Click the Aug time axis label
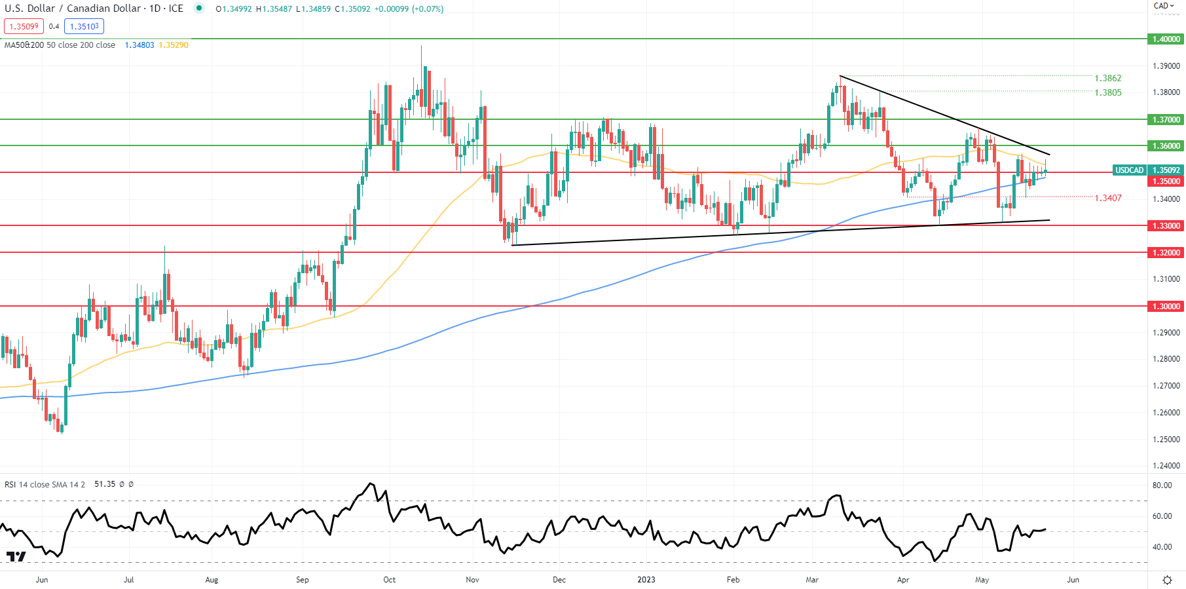1186x589 pixels. (x=212, y=580)
